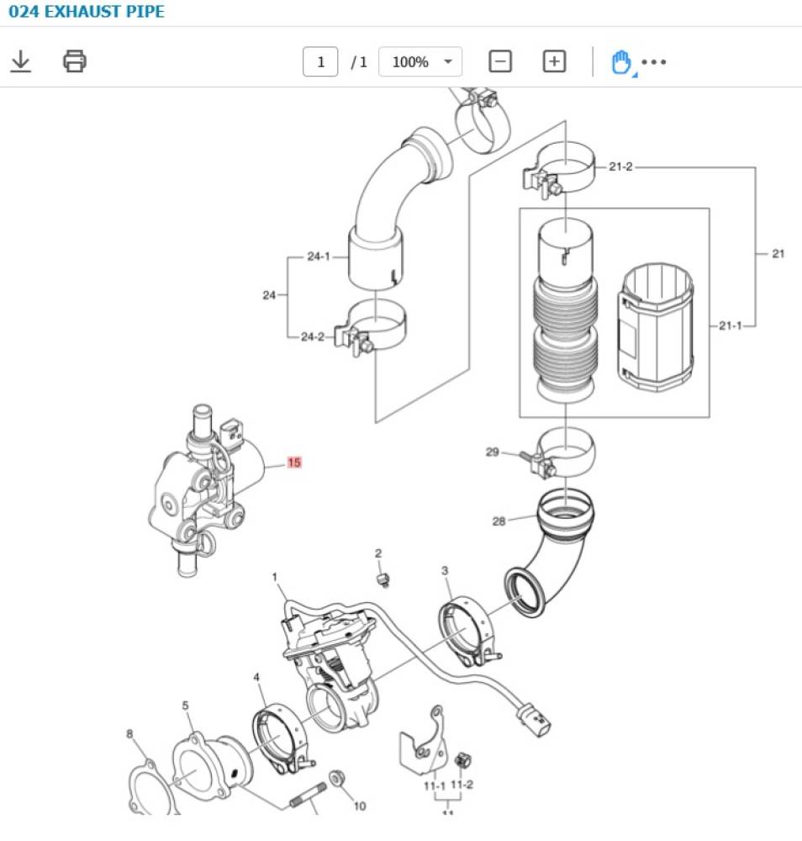Select highlighted part number 15
The width and height of the screenshot is (802, 841).
[x=294, y=463]
